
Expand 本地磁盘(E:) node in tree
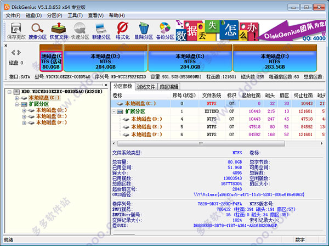[x=24, y=116]
